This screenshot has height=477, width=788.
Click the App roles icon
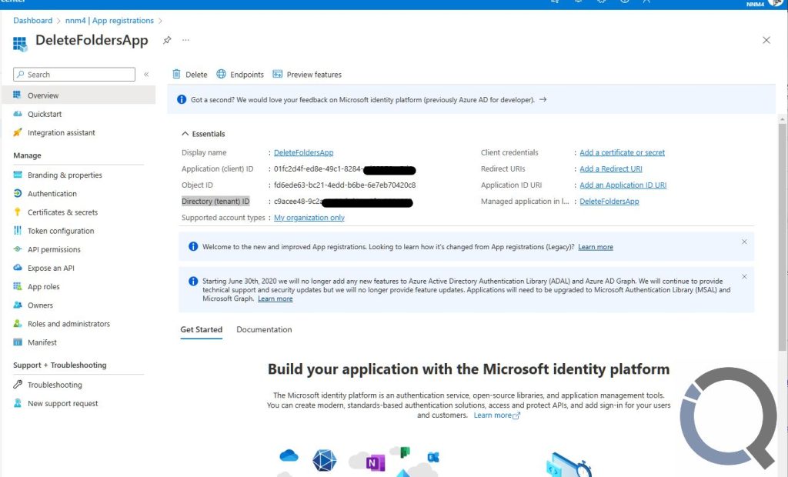pyautogui.click(x=18, y=286)
